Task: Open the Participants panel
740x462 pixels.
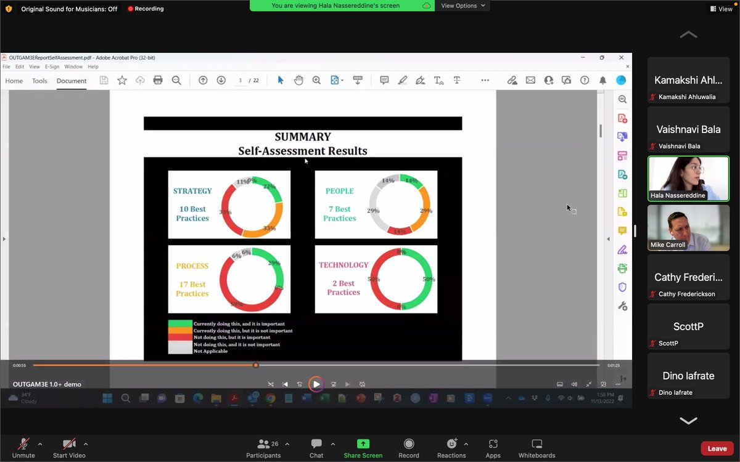Action: pos(263,448)
